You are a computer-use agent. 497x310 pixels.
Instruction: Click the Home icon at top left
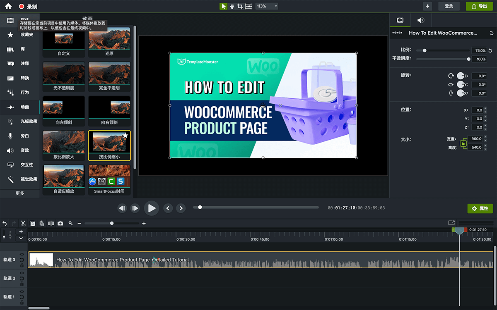click(x=8, y=6)
